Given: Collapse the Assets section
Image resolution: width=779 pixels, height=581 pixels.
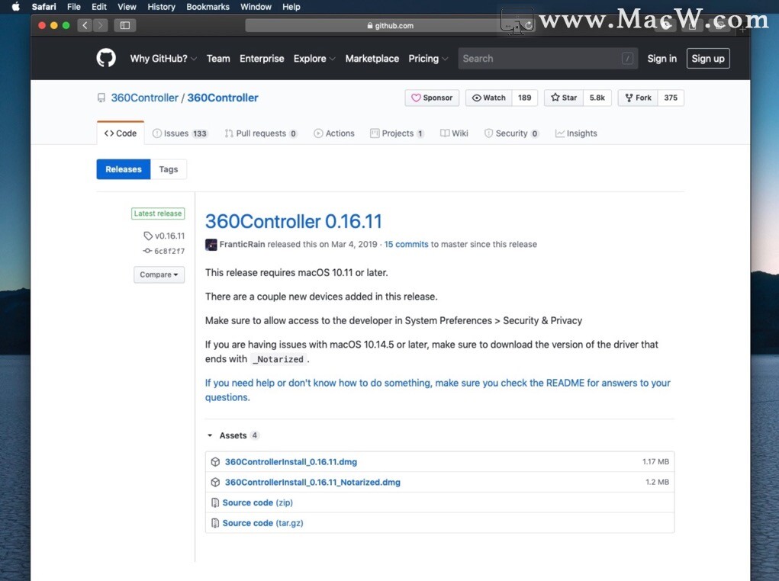Looking at the screenshot, I should tap(233, 435).
